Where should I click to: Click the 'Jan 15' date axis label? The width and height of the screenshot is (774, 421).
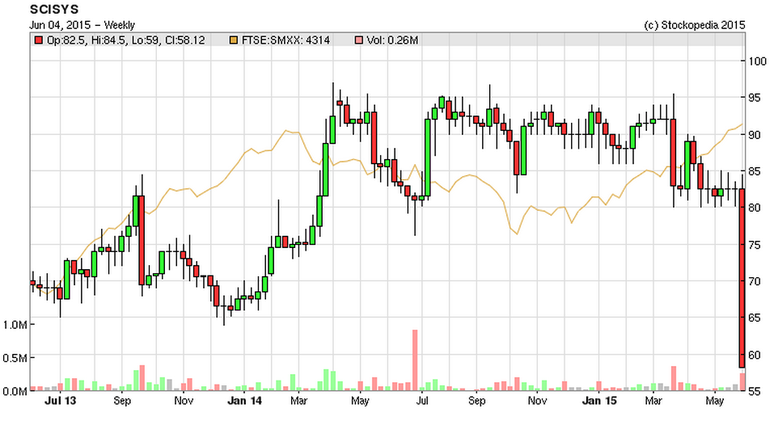(599, 401)
